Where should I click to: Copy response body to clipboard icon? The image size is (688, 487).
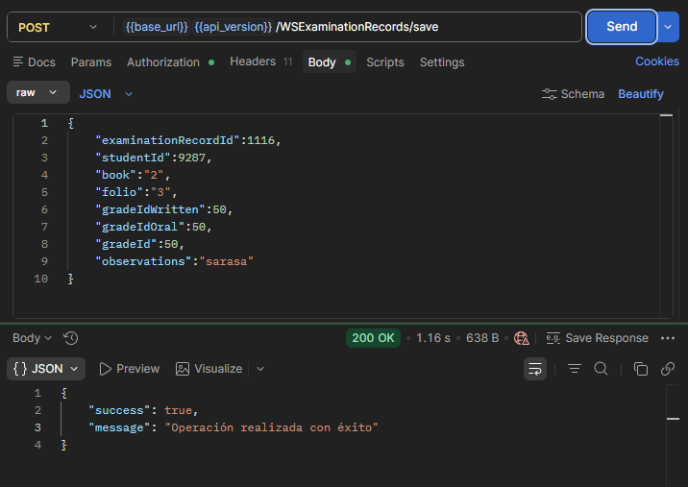pos(641,369)
